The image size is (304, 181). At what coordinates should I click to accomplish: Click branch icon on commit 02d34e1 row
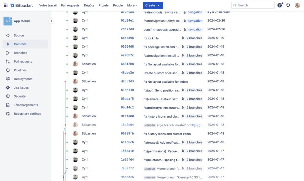coord(185,21)
